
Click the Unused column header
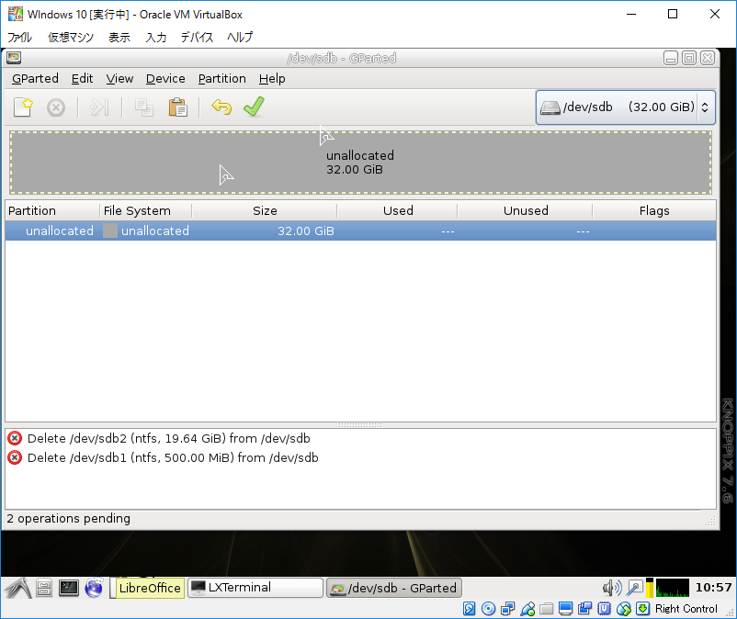(525, 210)
